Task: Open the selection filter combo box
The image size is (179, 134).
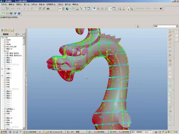Action: 166,26
